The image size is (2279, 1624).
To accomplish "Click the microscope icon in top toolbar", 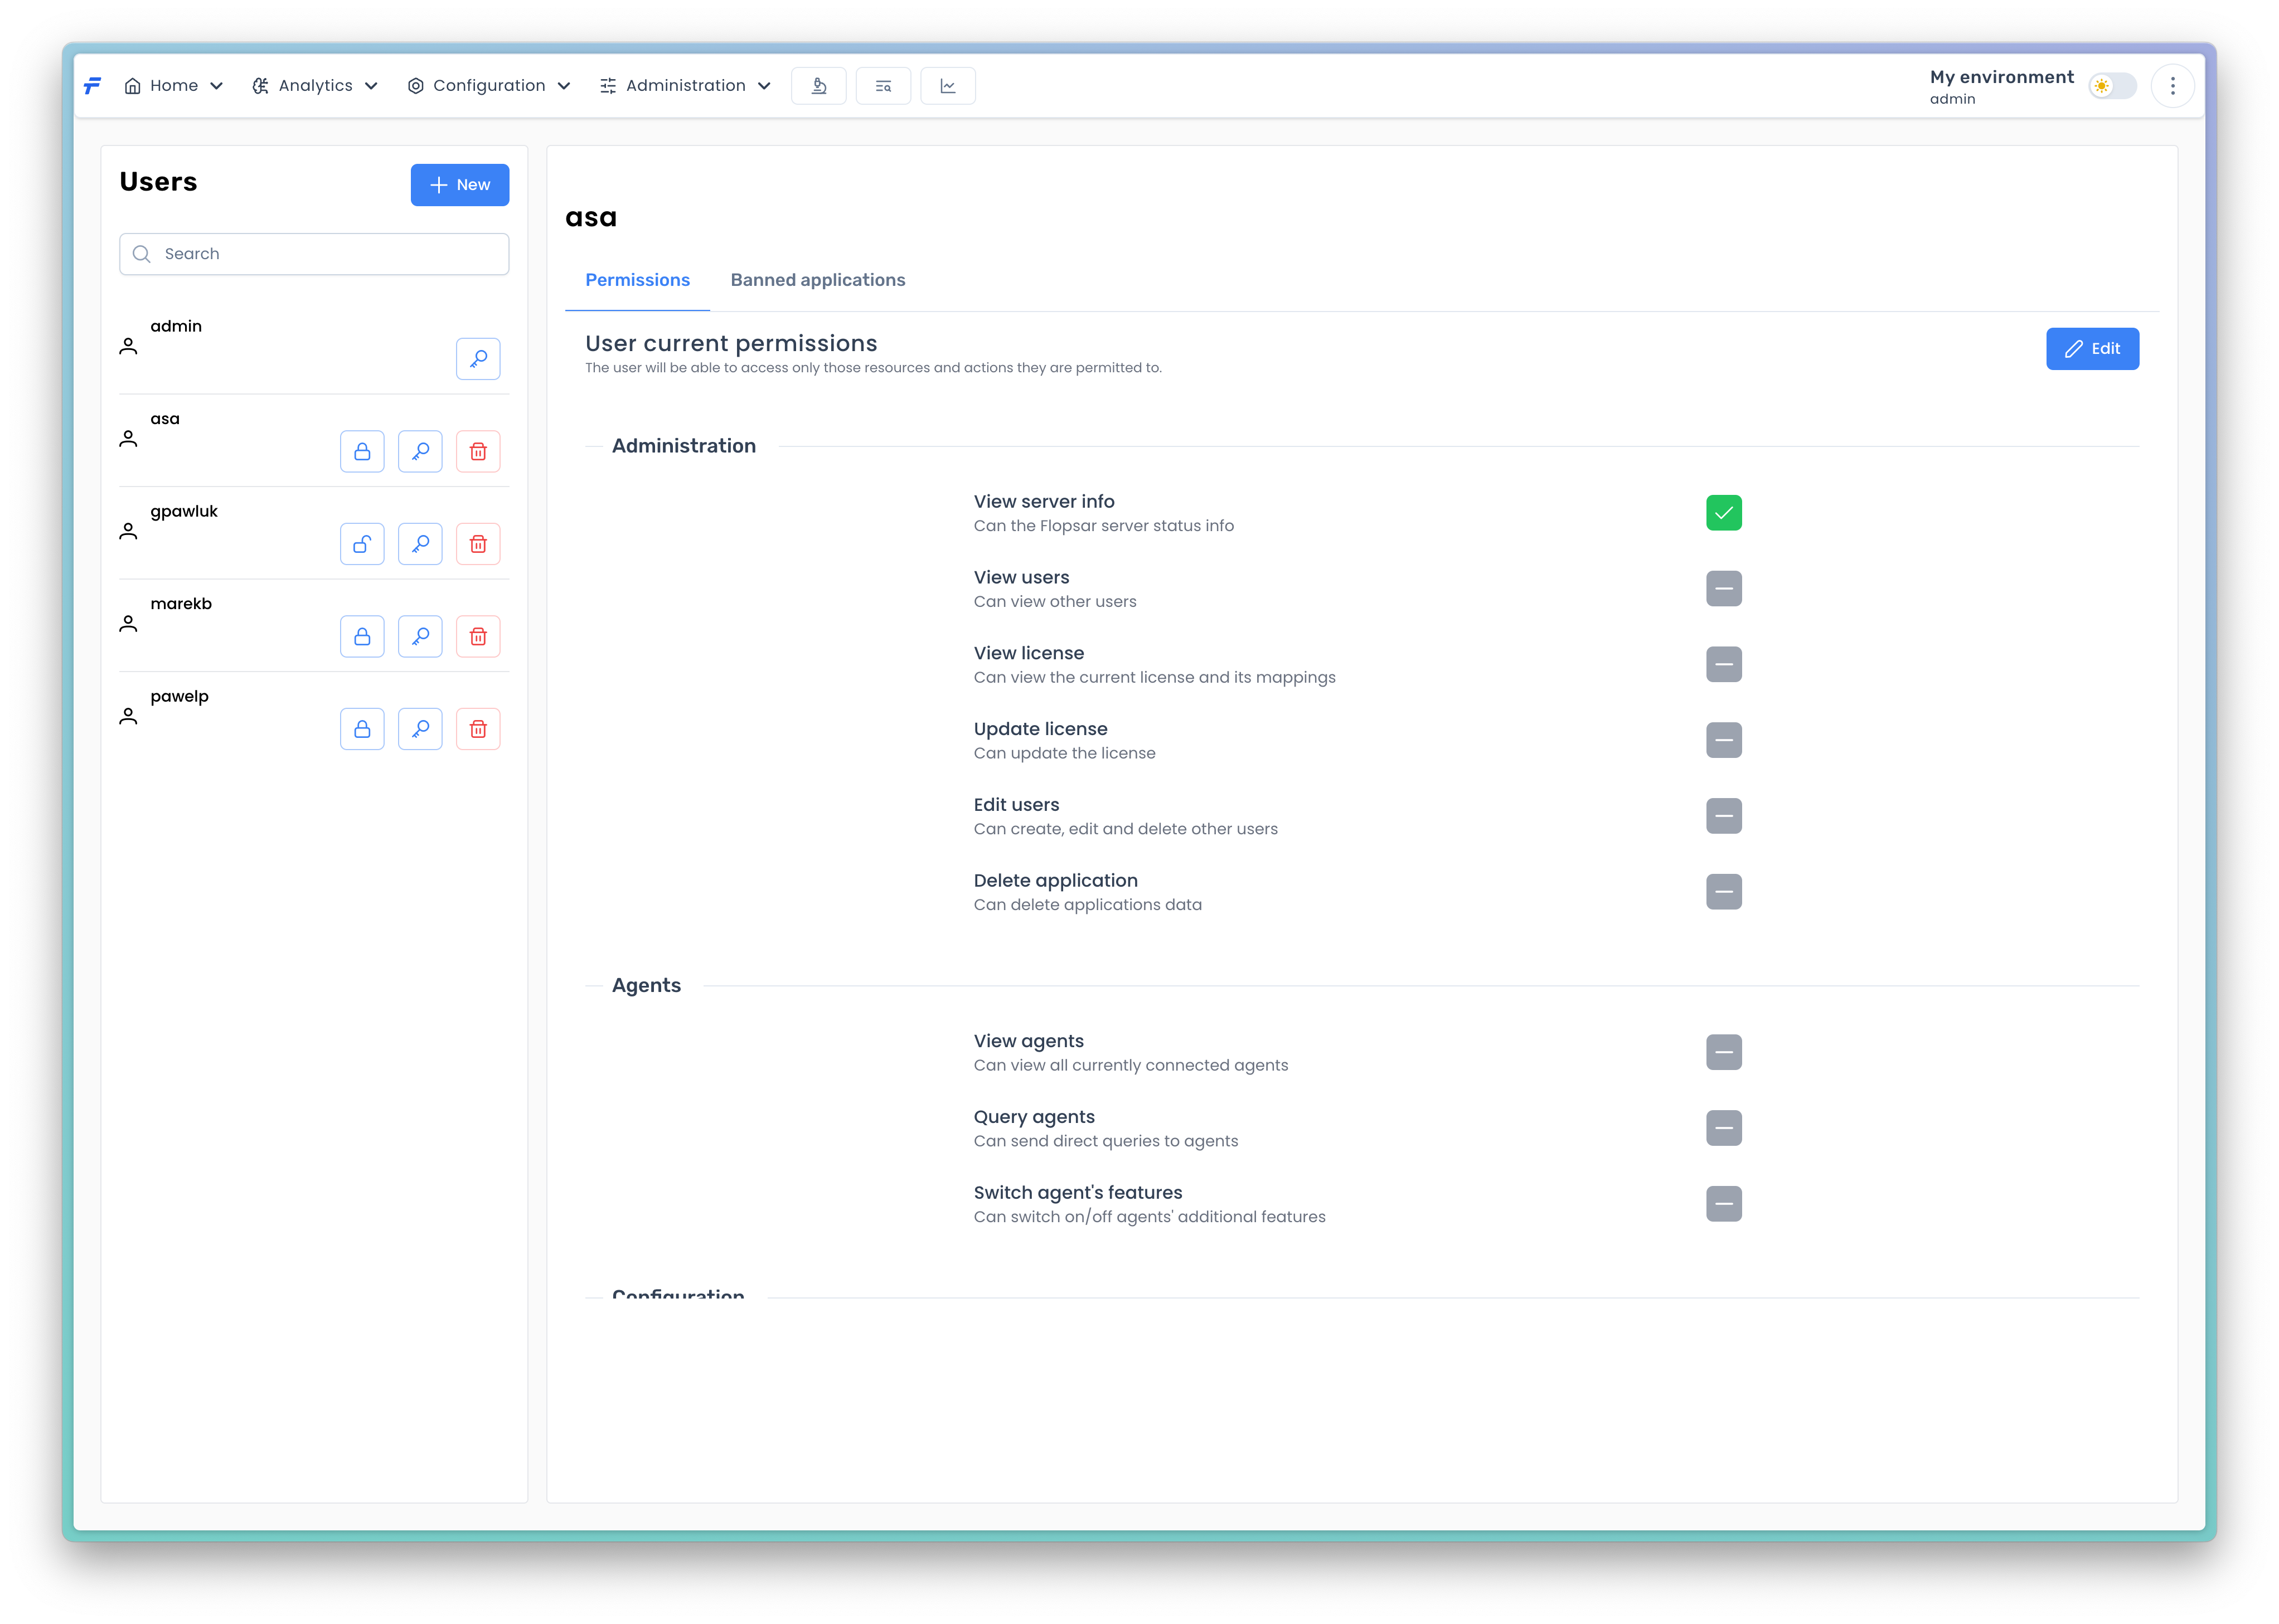I will click(x=818, y=86).
